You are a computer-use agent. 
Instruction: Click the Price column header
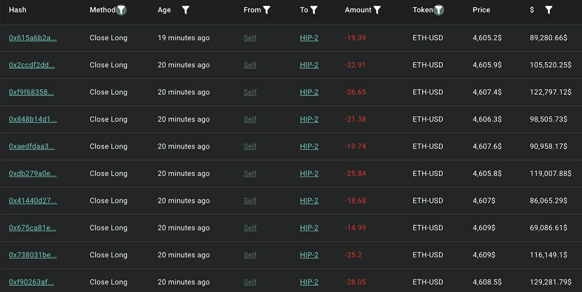click(482, 10)
